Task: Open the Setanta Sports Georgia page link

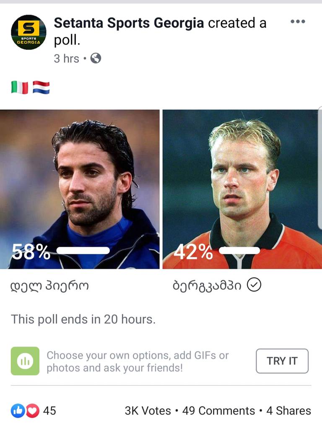Action: pyautogui.click(x=129, y=23)
